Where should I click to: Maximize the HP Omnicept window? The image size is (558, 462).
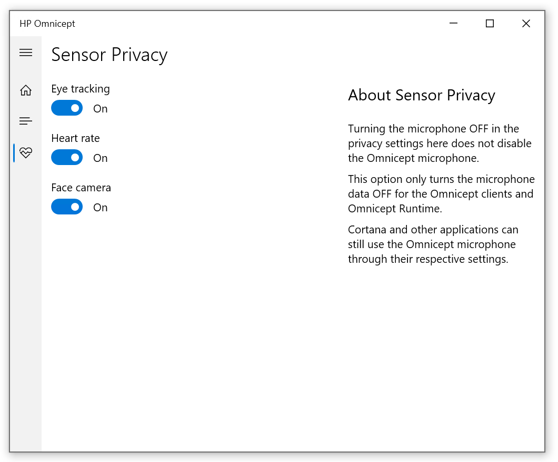(x=490, y=24)
